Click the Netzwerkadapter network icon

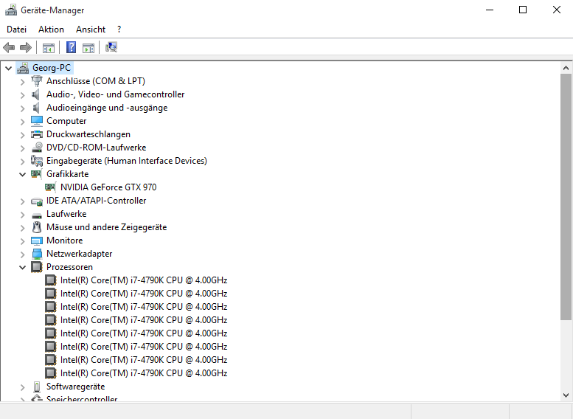pos(37,254)
